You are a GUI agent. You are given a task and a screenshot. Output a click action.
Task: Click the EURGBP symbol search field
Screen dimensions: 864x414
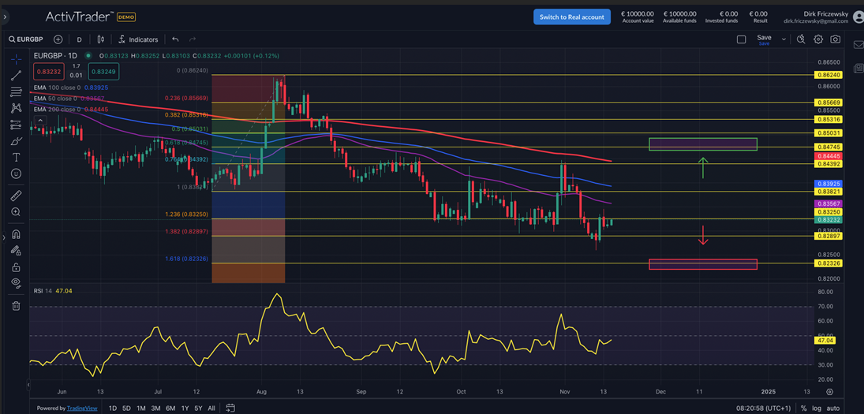pos(28,39)
